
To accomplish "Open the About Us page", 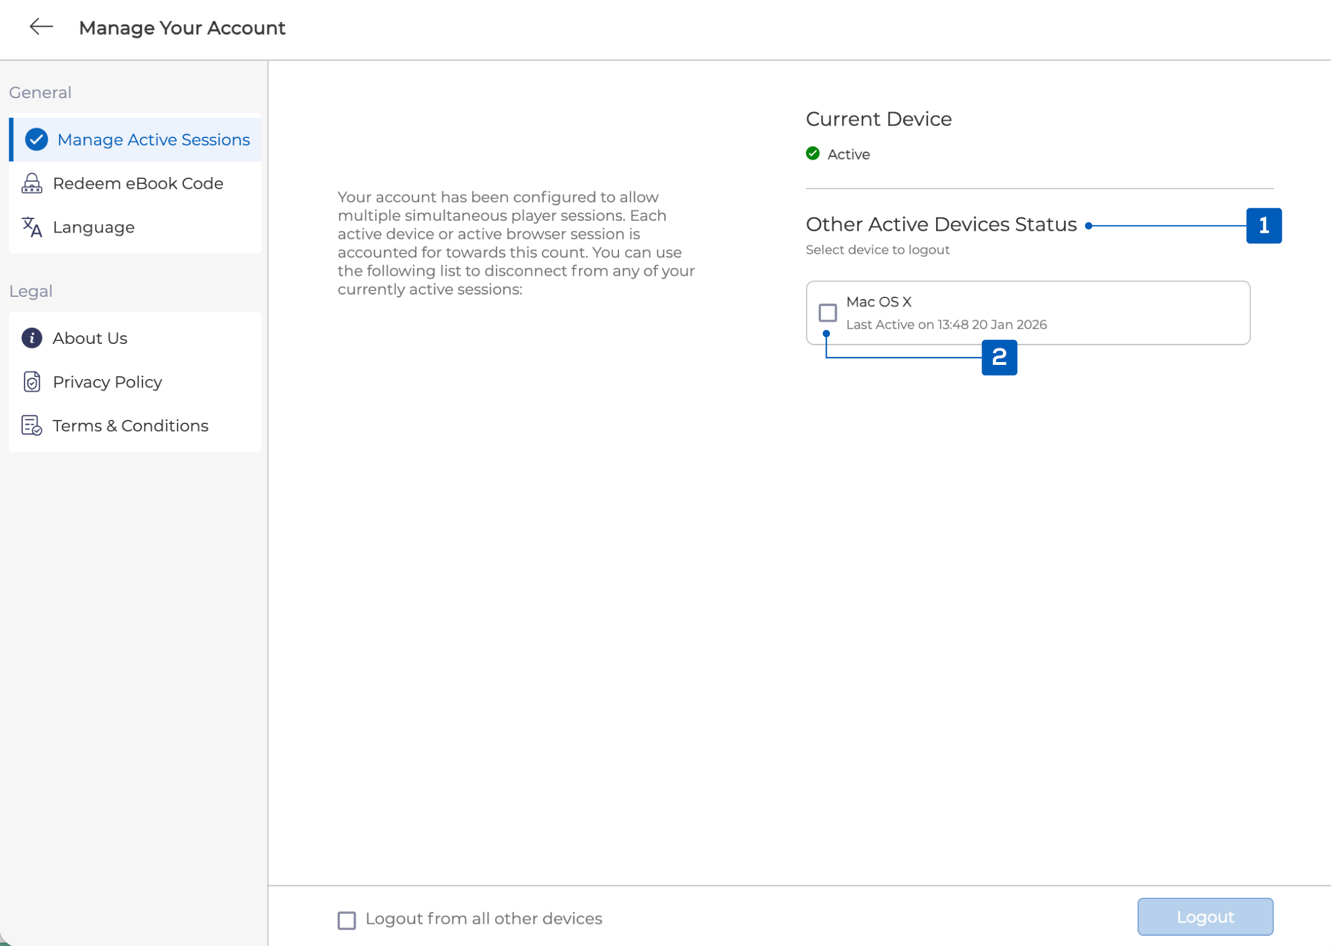I will click(90, 338).
